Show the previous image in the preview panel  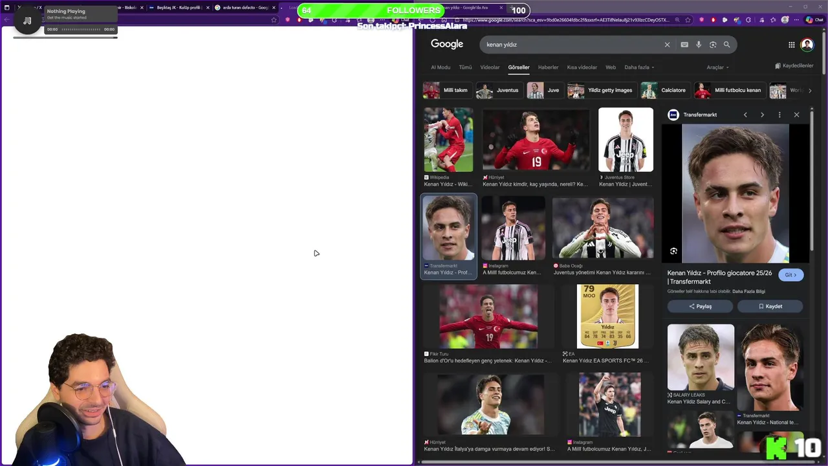coord(745,115)
